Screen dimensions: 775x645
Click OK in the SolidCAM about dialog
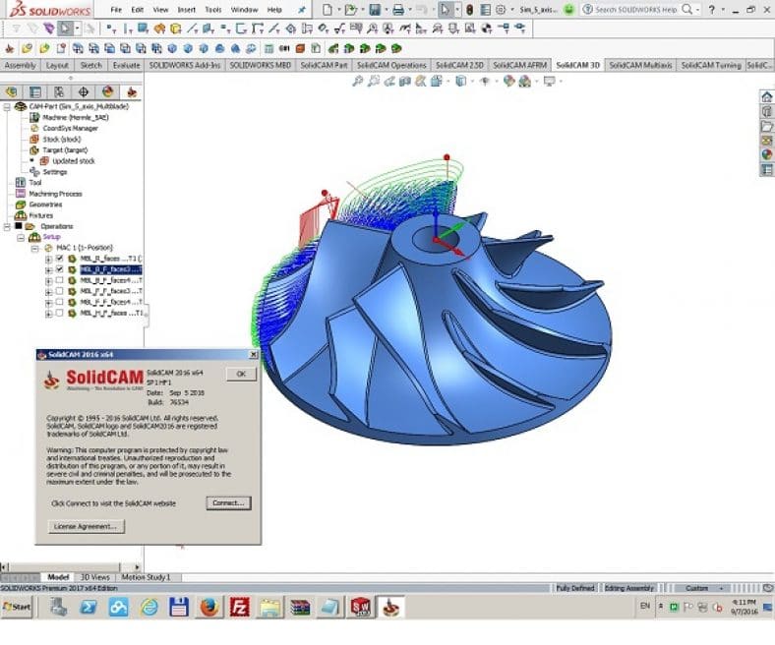click(240, 374)
